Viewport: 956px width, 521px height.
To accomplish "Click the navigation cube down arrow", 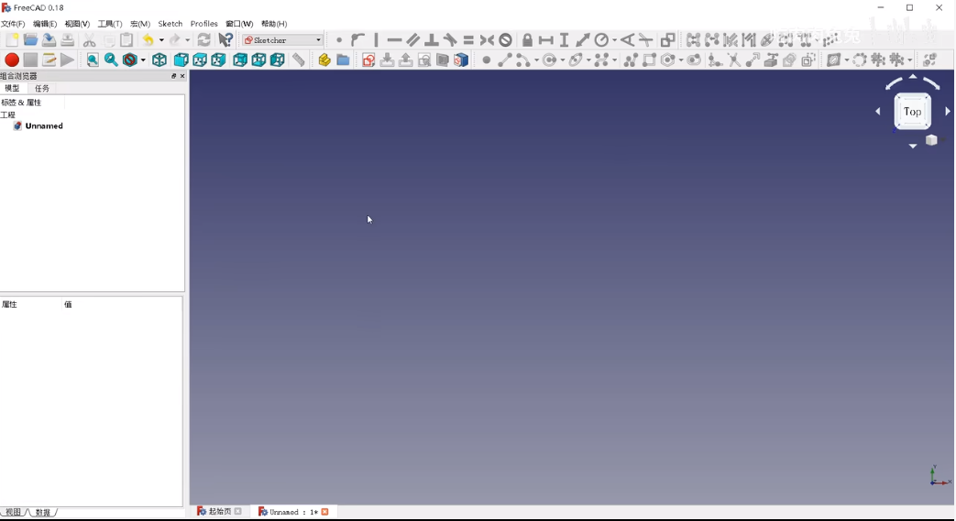I will [913, 147].
